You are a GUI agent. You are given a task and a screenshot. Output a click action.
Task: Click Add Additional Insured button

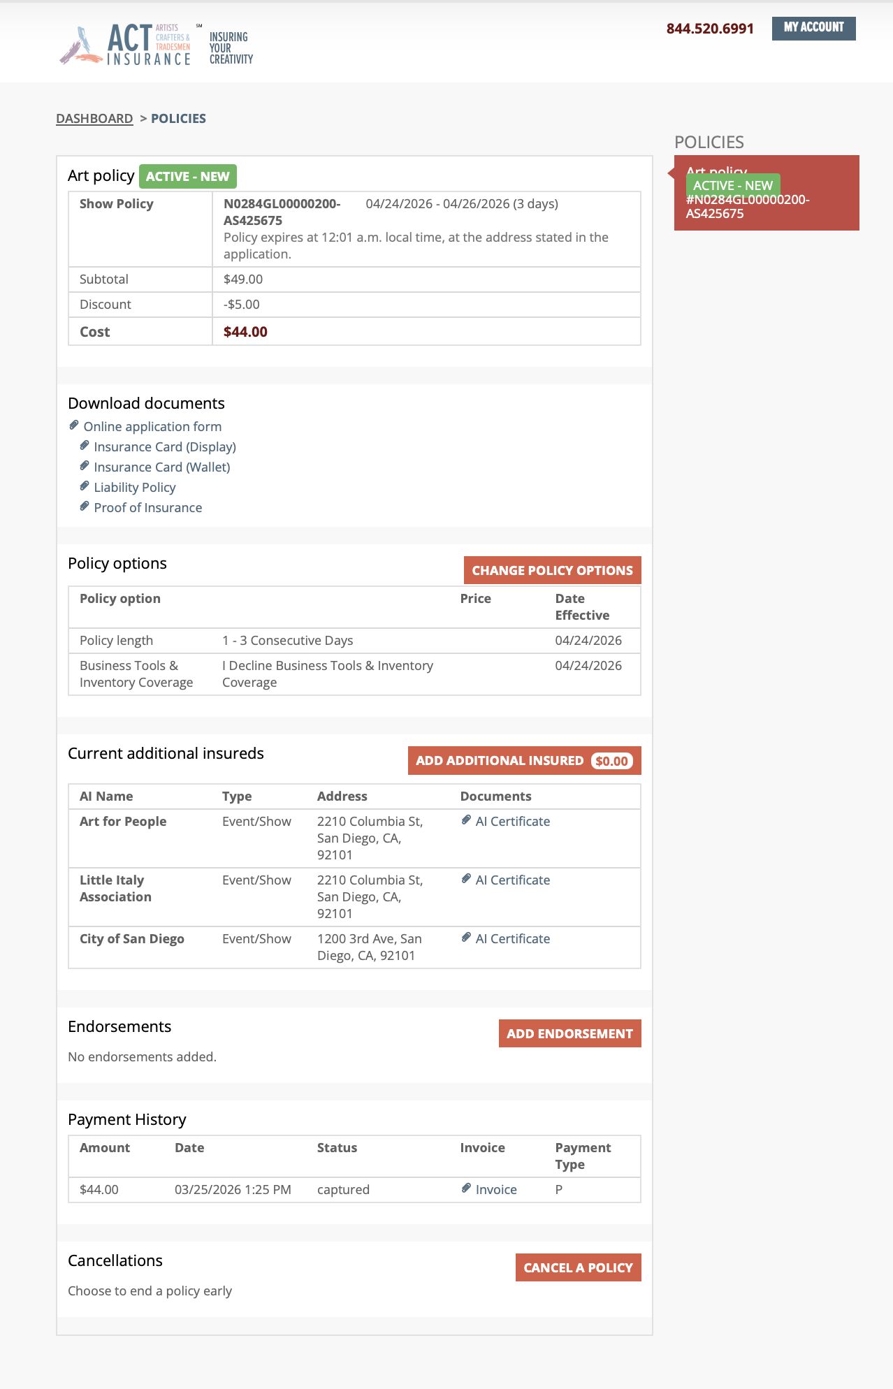524,761
